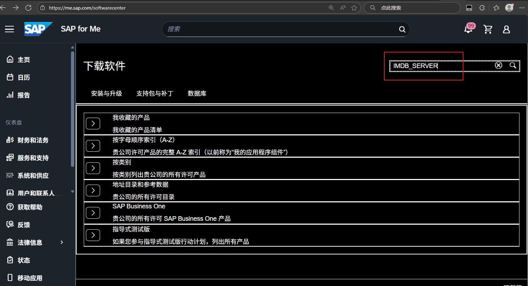Screen dimensions: 528x286
Task: Click the magnifier in download search box
Action: (x=513, y=66)
